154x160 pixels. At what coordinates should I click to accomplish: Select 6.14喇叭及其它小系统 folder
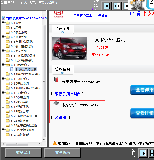point(26,88)
